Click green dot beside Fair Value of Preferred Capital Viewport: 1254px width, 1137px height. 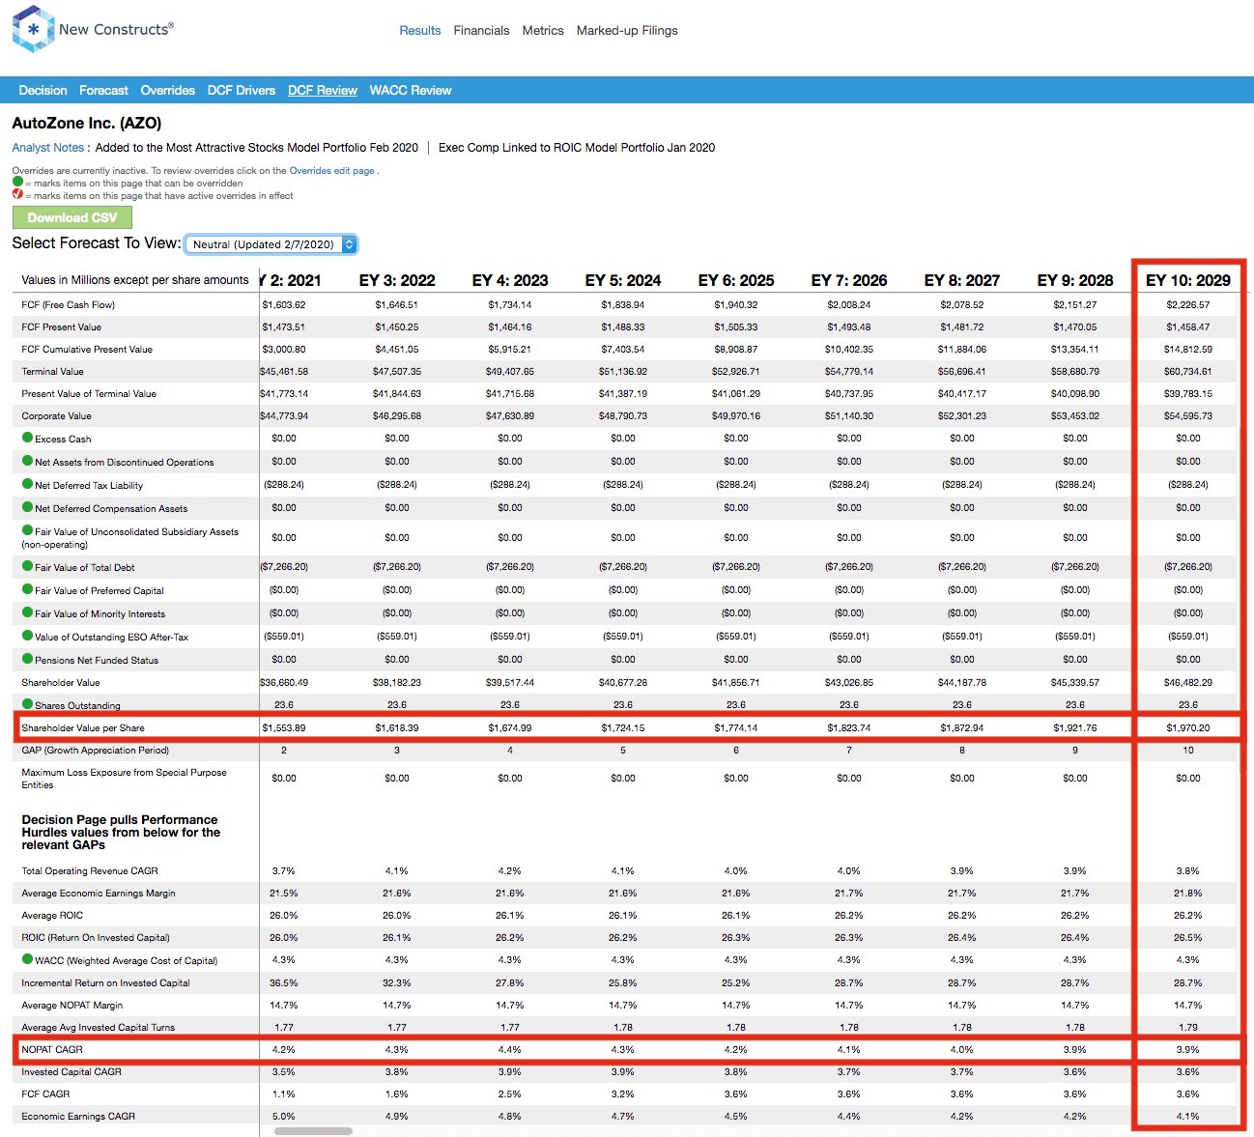28,589
